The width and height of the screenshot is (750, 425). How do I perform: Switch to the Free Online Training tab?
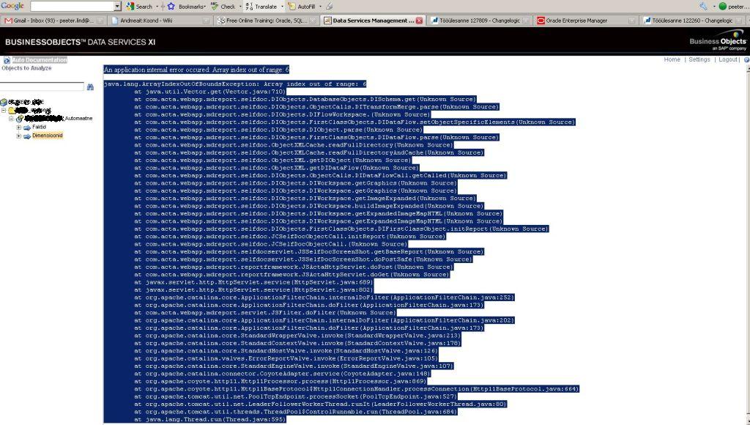coord(267,21)
